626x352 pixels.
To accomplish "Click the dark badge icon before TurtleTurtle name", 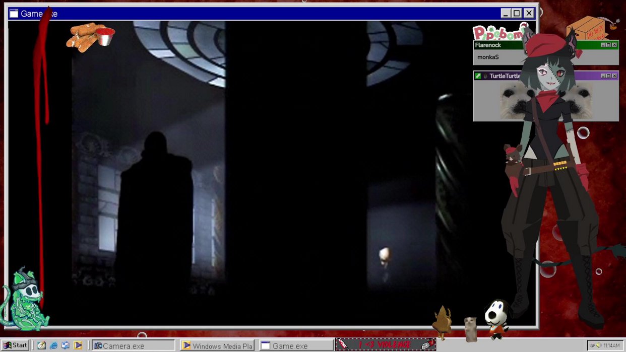I will [x=485, y=76].
